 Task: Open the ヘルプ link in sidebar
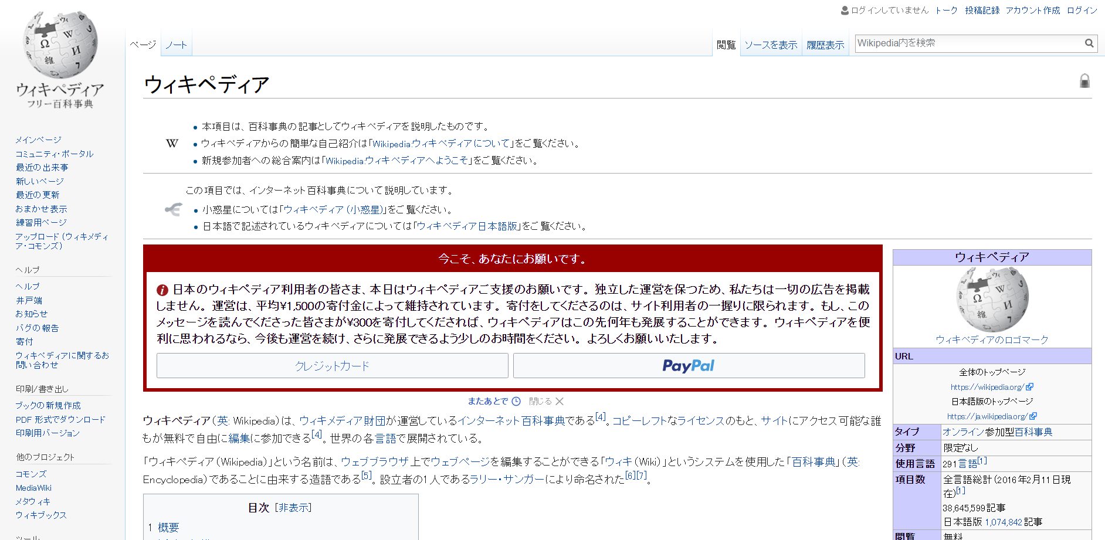[28, 287]
